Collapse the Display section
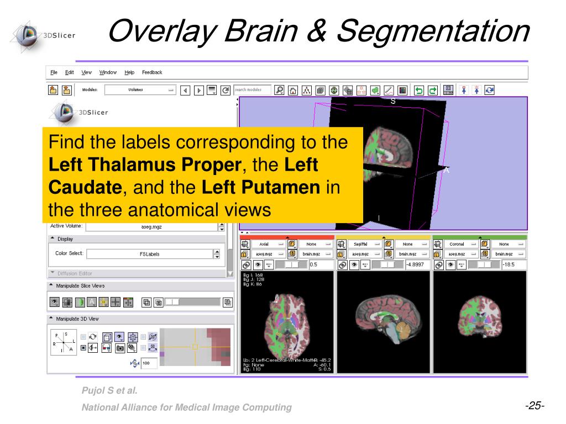The height and width of the screenshot is (424, 566). (137, 239)
